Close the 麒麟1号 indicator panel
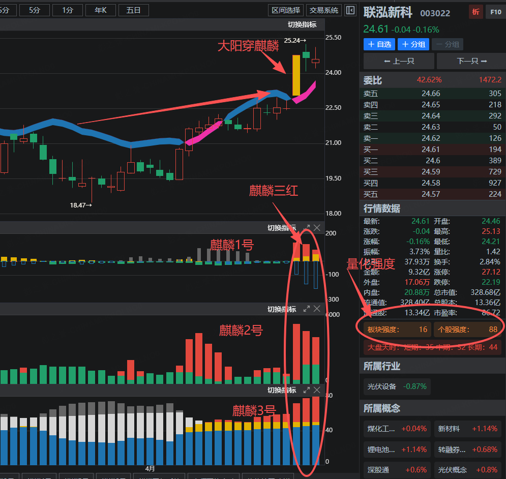The image size is (506, 479). (x=317, y=228)
